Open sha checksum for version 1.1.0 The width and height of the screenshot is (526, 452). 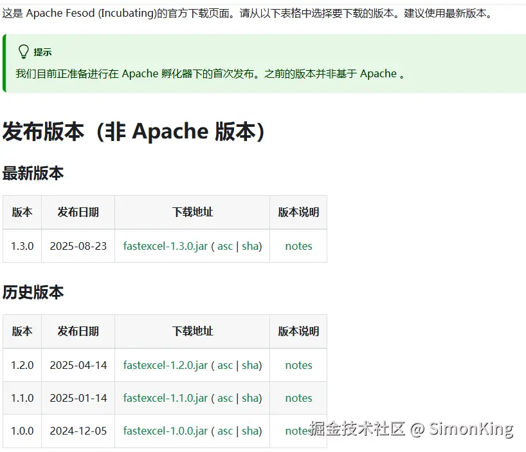[x=250, y=398]
